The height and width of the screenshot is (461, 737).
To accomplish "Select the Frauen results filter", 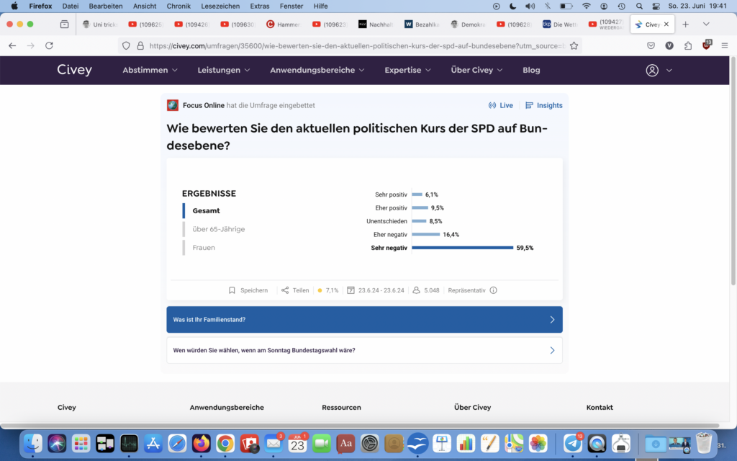I will [x=204, y=248].
